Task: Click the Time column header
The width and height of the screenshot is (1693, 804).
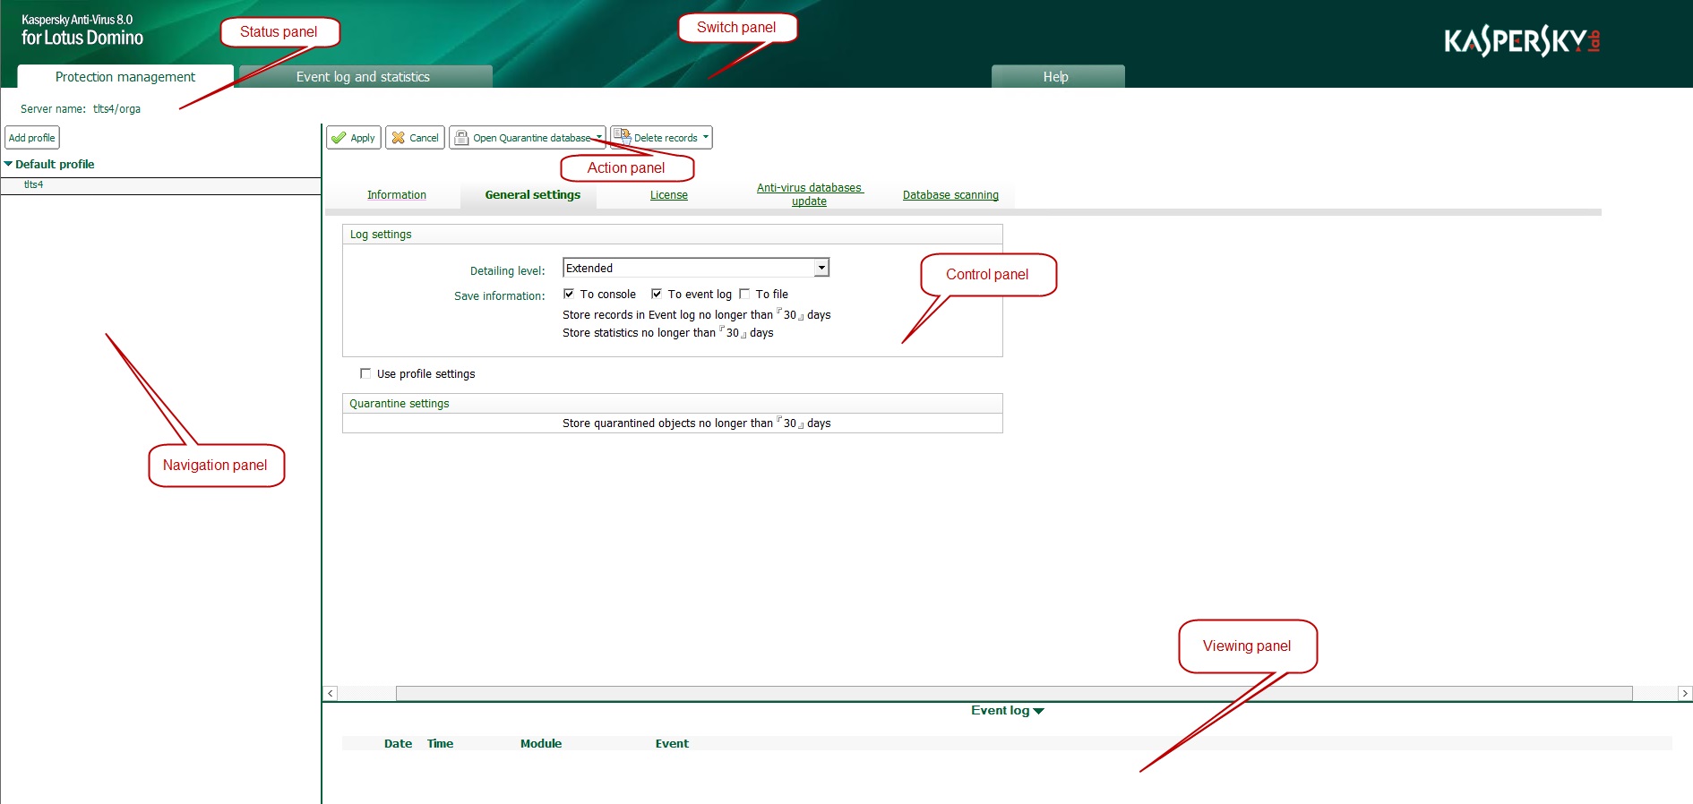Action: pyautogui.click(x=440, y=744)
